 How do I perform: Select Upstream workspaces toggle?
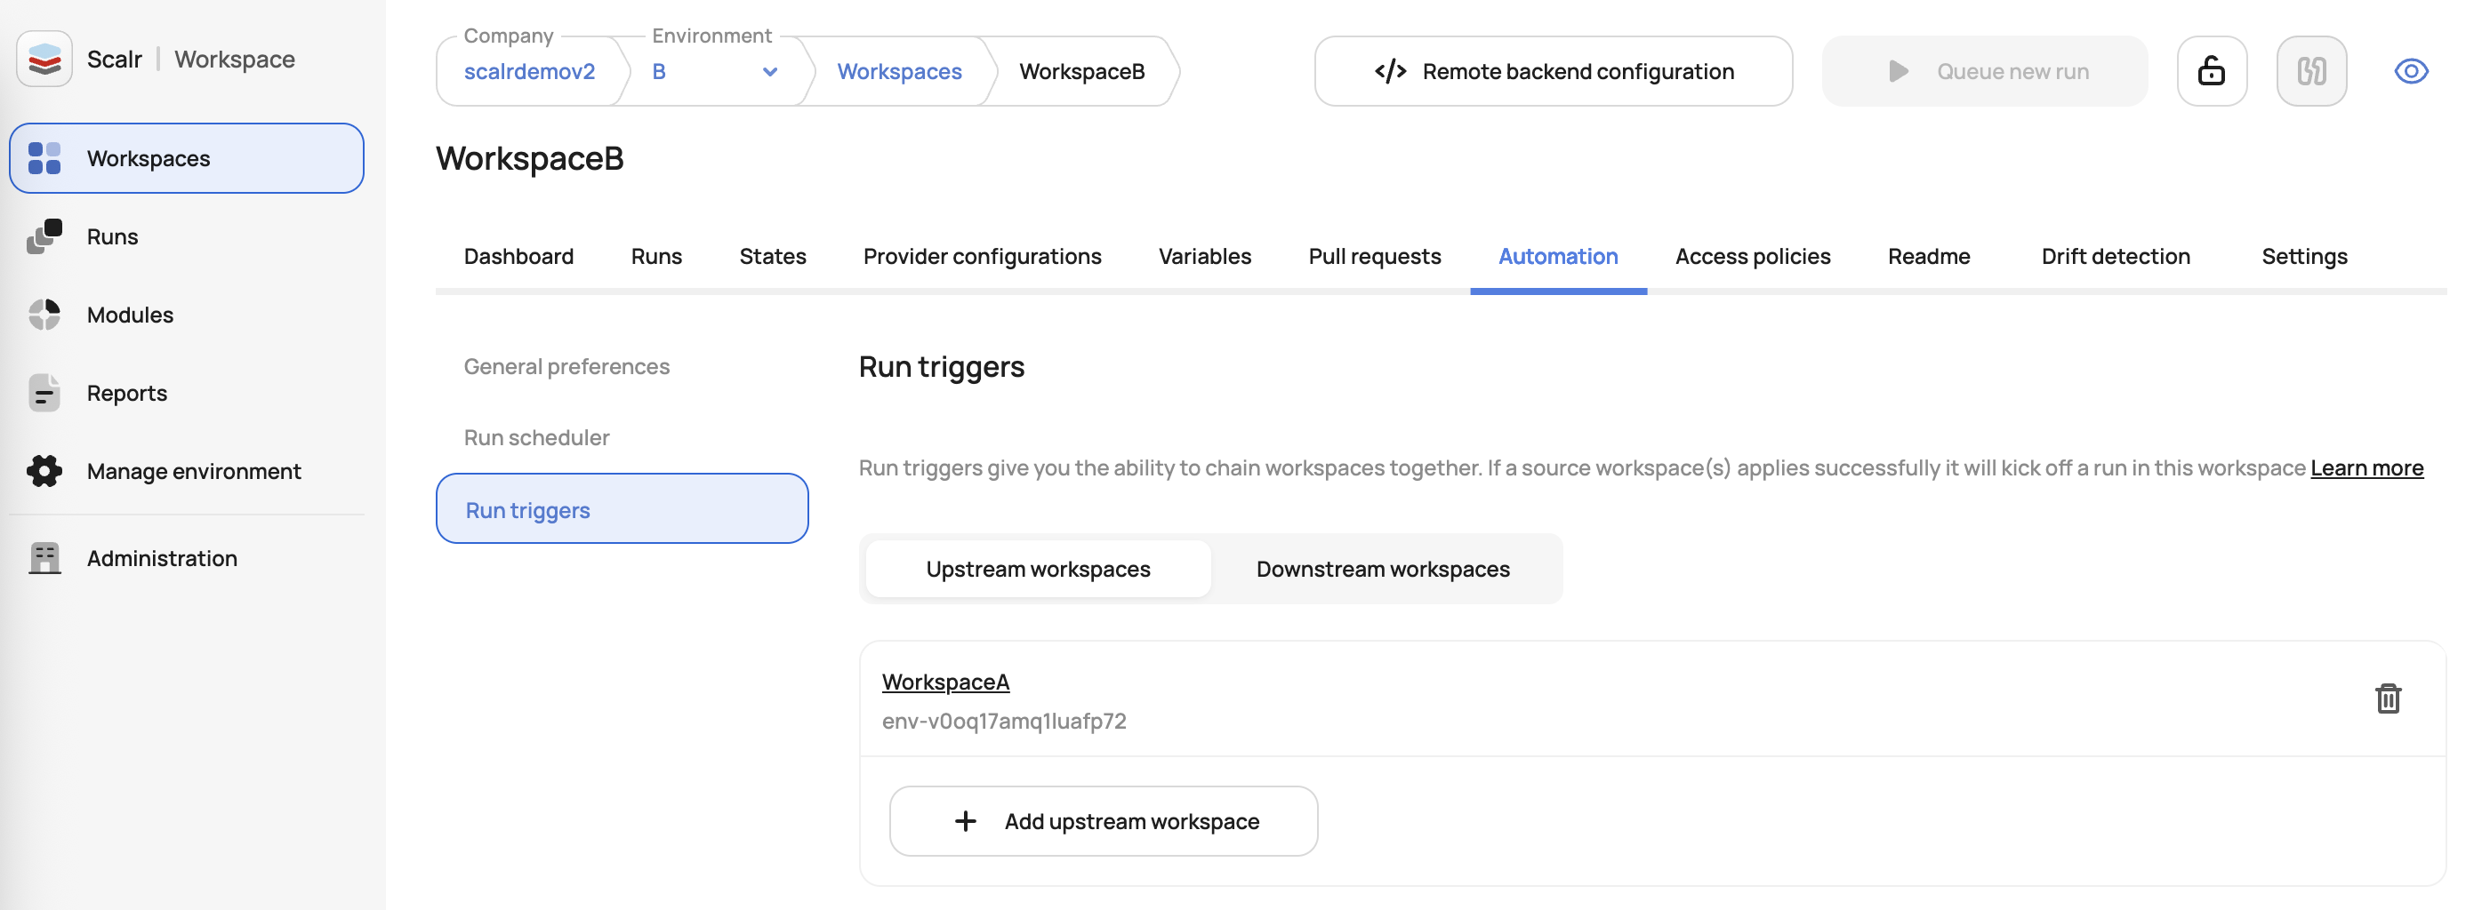point(1037,570)
